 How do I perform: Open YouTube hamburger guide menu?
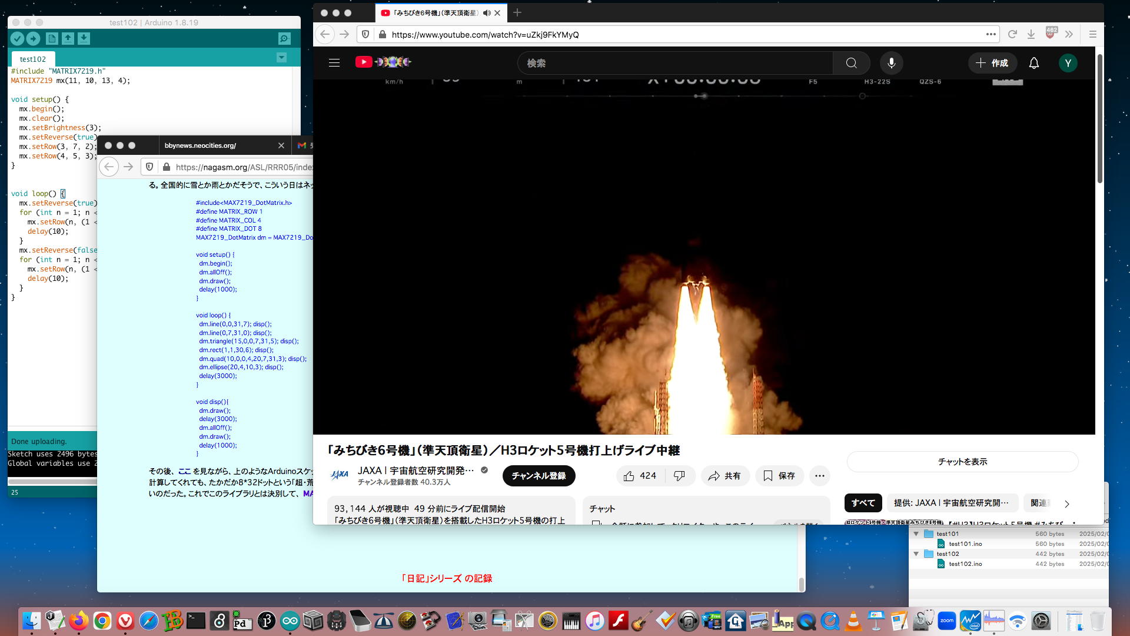pos(334,63)
